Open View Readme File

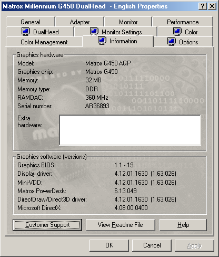[x=121, y=225]
